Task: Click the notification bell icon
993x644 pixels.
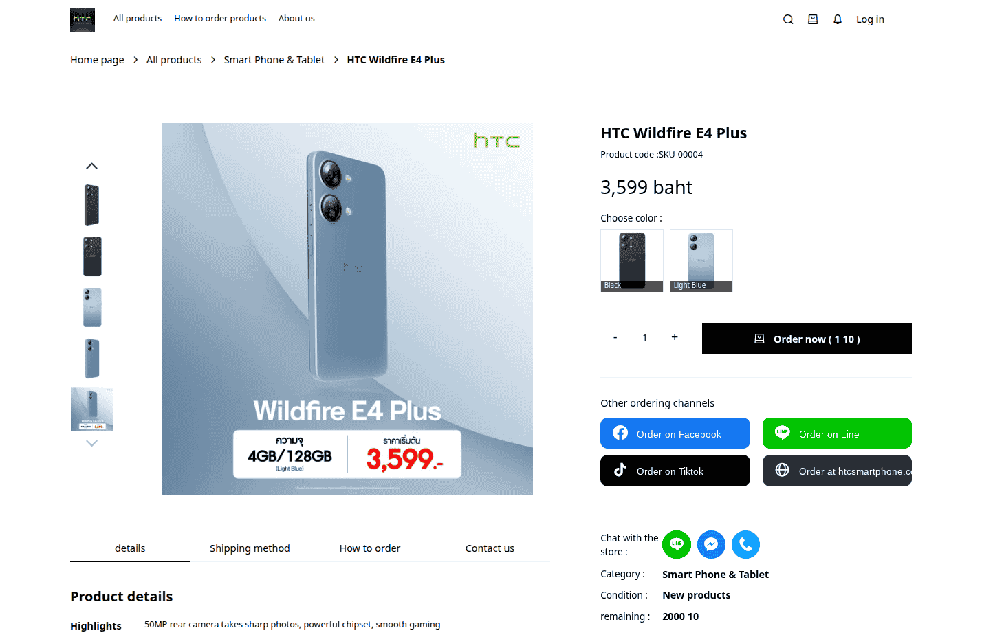Action: [838, 19]
